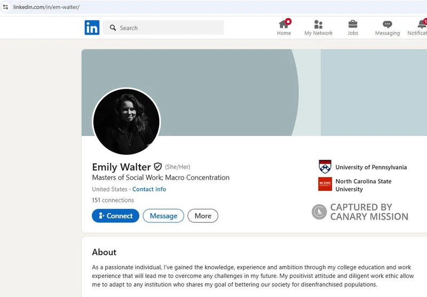The width and height of the screenshot is (427, 297).
Task: Focus the LinkedIn Search field
Action: [x=163, y=28]
